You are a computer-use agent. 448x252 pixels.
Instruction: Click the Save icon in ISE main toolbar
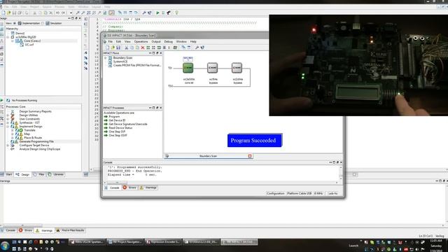coord(14,13)
